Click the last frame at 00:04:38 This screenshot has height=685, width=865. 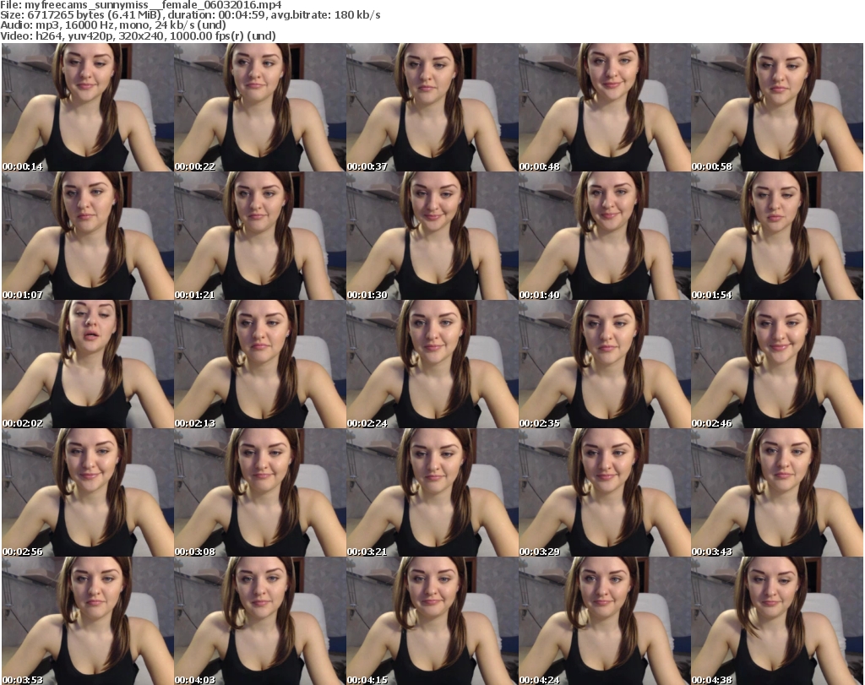pos(776,621)
